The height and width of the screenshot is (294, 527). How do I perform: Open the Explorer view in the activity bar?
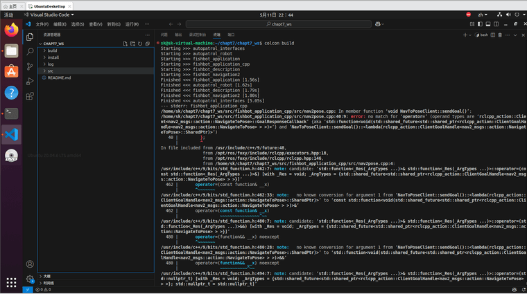pyautogui.click(x=30, y=37)
